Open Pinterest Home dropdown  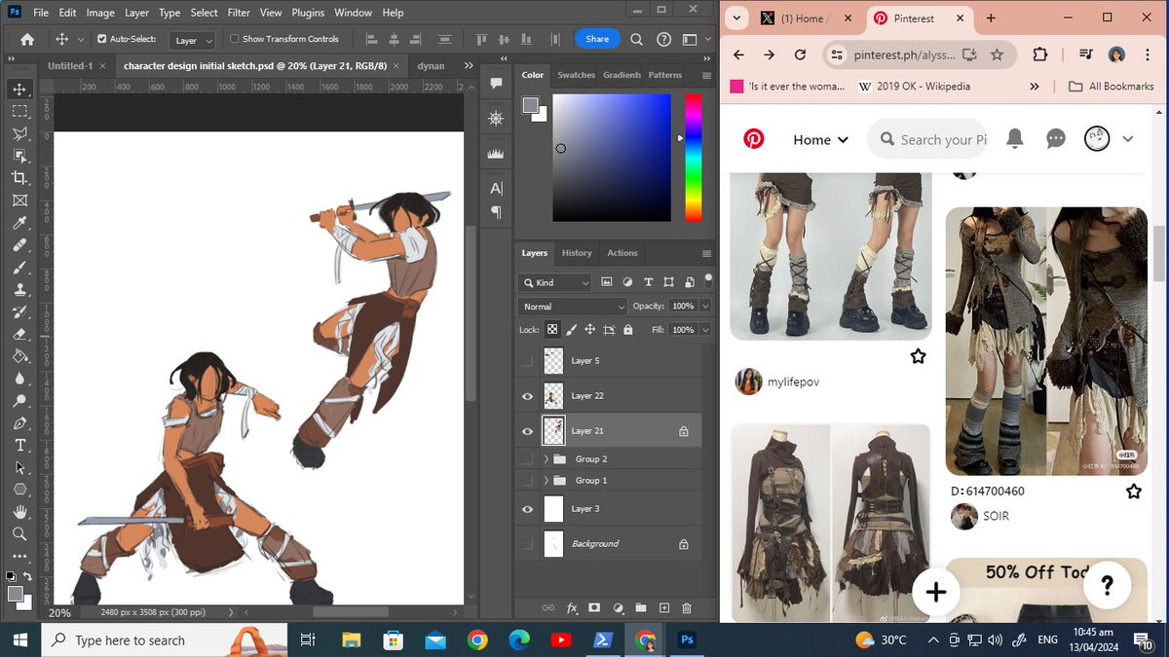[x=820, y=139]
